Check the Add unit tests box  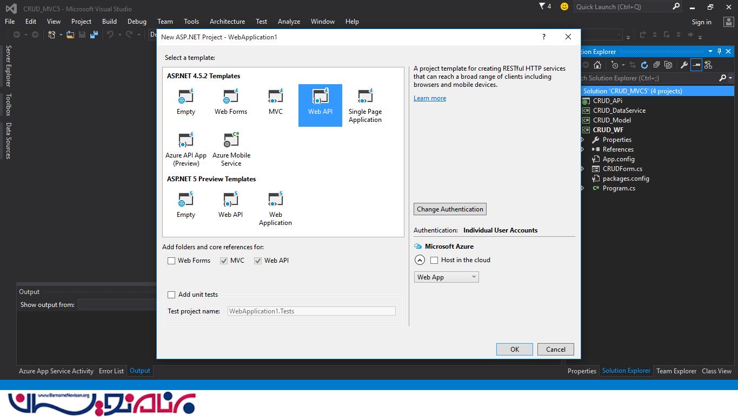tap(171, 295)
